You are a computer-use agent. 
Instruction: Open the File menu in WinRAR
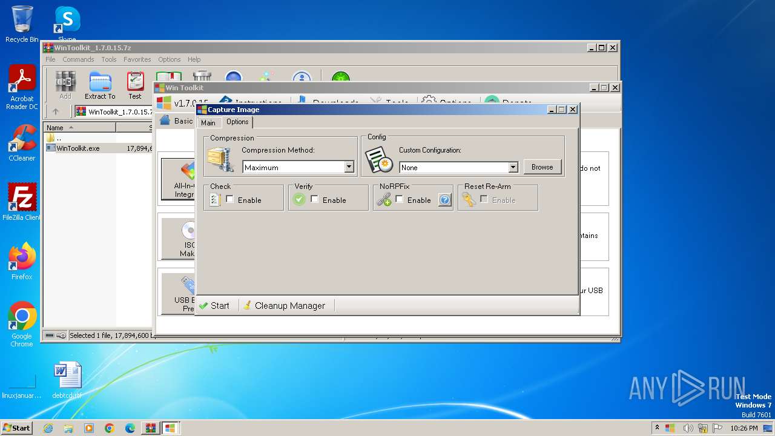pos(50,59)
